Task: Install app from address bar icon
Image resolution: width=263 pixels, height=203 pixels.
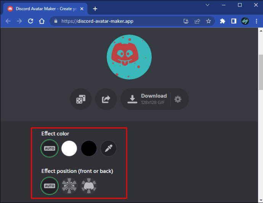Action: tap(186, 21)
